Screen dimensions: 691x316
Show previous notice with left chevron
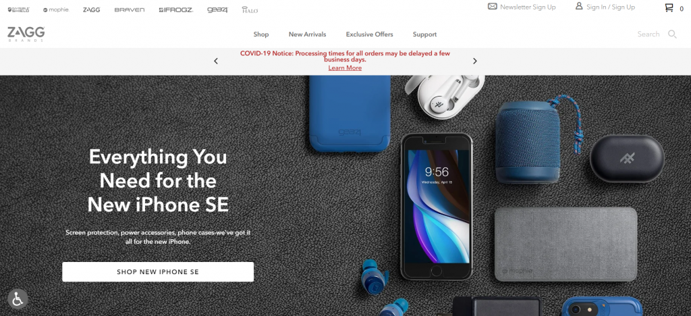(x=216, y=61)
